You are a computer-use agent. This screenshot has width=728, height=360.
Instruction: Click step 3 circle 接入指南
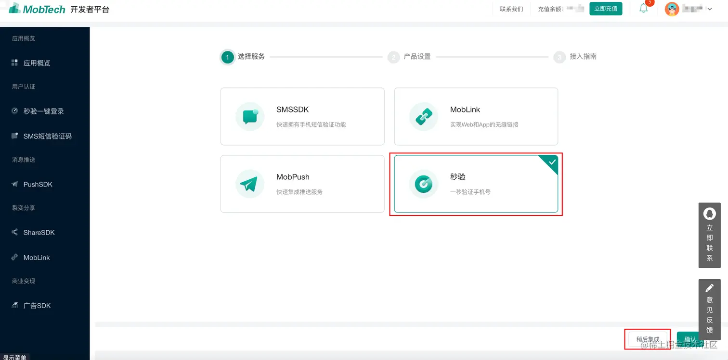coord(559,57)
